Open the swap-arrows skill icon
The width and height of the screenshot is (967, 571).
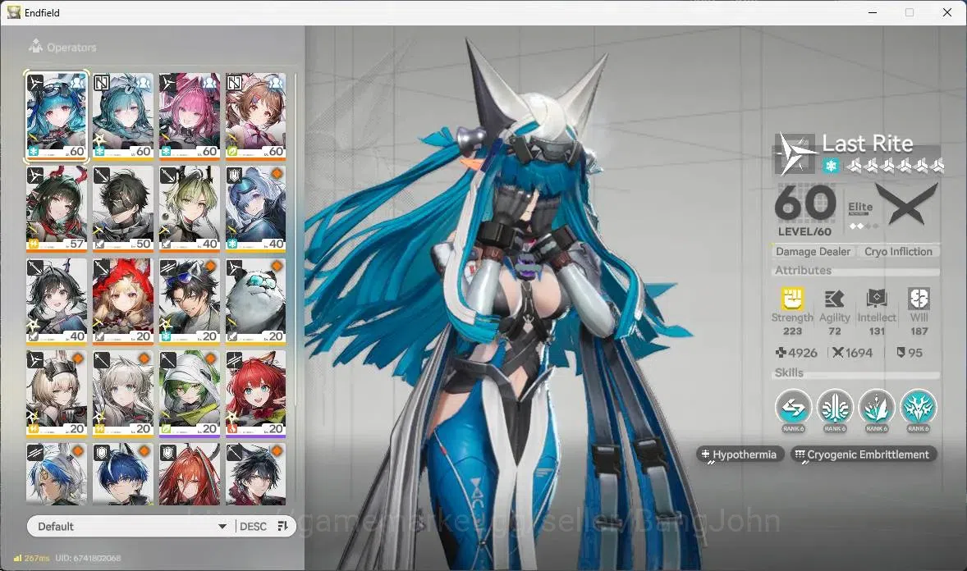click(x=793, y=408)
